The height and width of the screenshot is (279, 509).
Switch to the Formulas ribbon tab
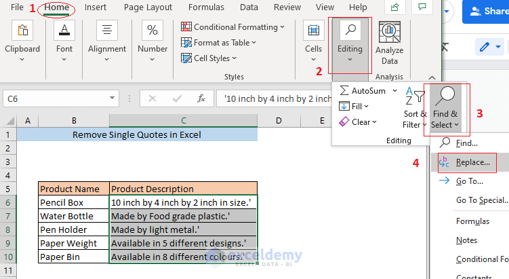click(x=206, y=7)
